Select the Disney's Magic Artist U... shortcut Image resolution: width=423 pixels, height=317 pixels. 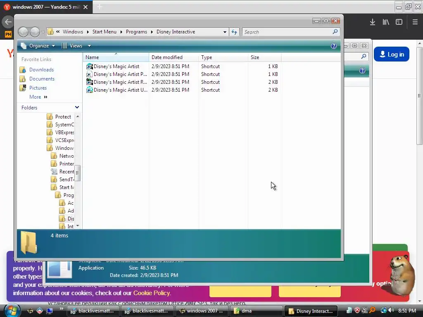pyautogui.click(x=116, y=90)
